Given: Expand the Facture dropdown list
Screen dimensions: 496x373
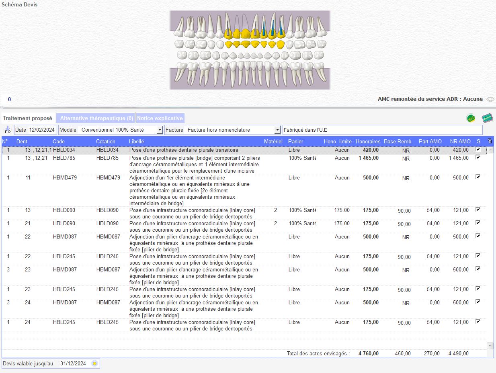Looking at the screenshot, I should (277, 130).
